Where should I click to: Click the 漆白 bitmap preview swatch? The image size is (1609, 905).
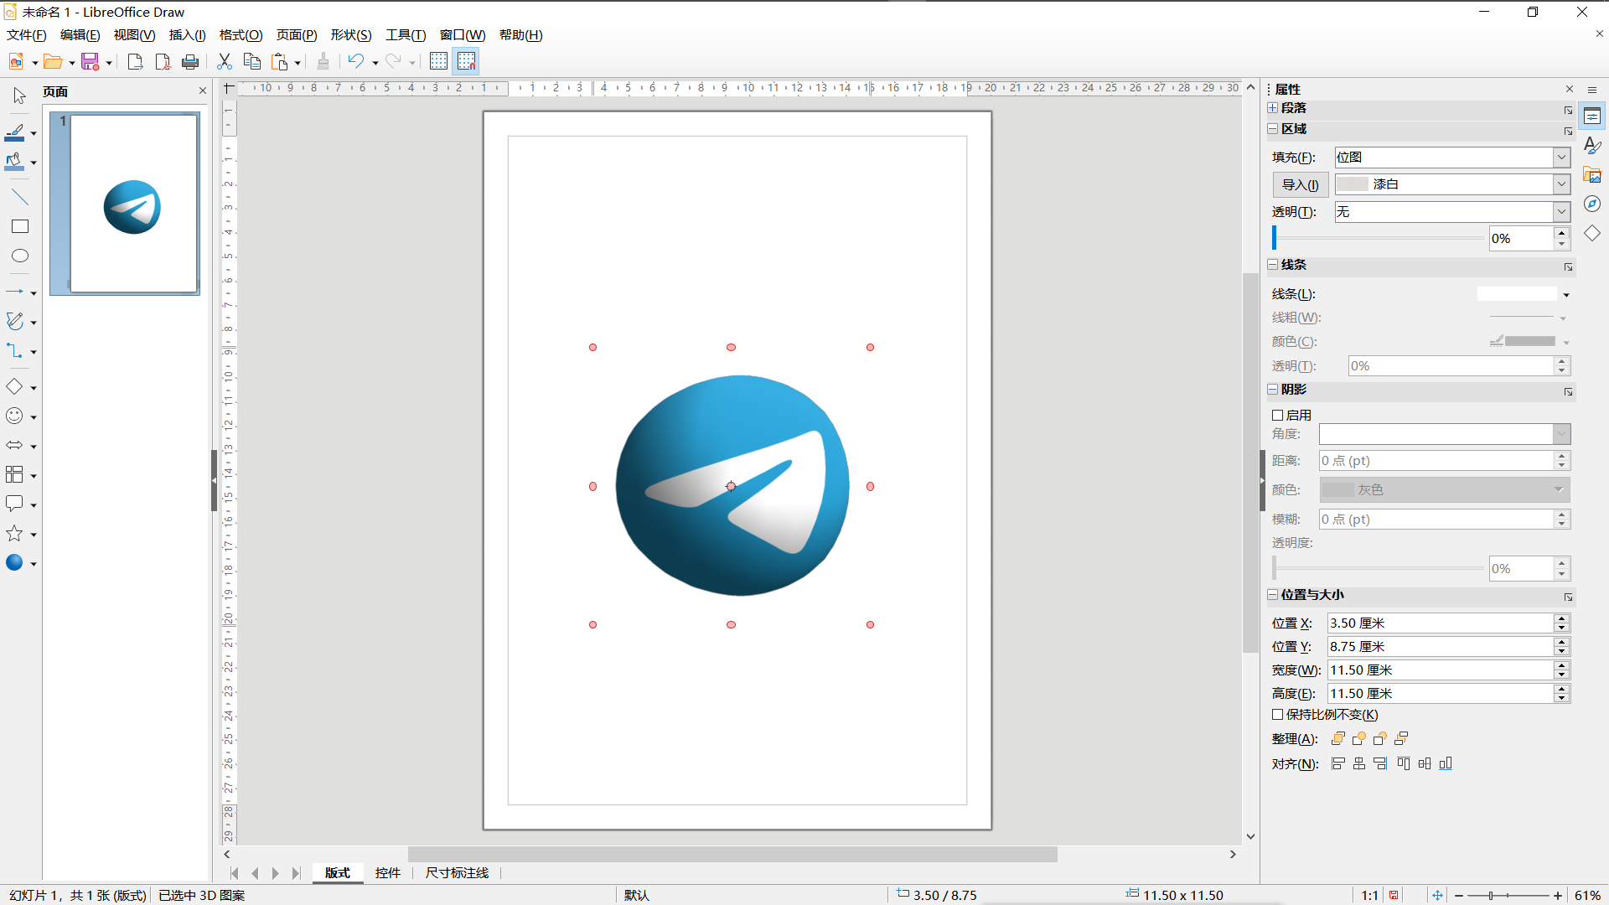click(1352, 184)
